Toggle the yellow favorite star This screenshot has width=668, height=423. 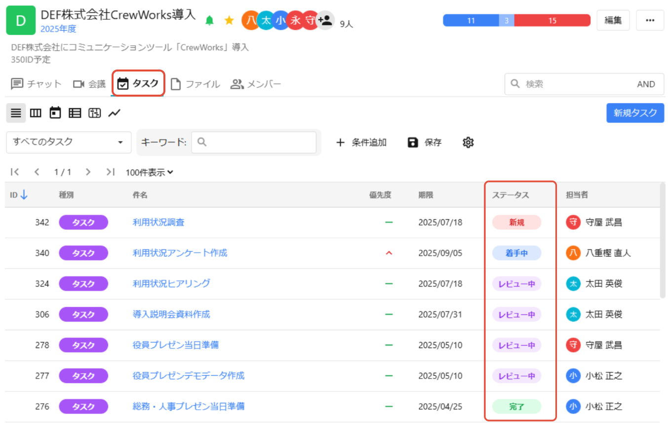229,20
